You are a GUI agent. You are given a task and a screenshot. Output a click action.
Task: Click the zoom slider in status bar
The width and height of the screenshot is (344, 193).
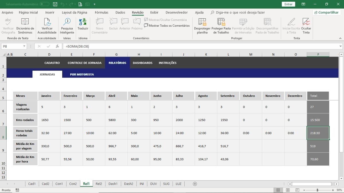click(x=317, y=190)
